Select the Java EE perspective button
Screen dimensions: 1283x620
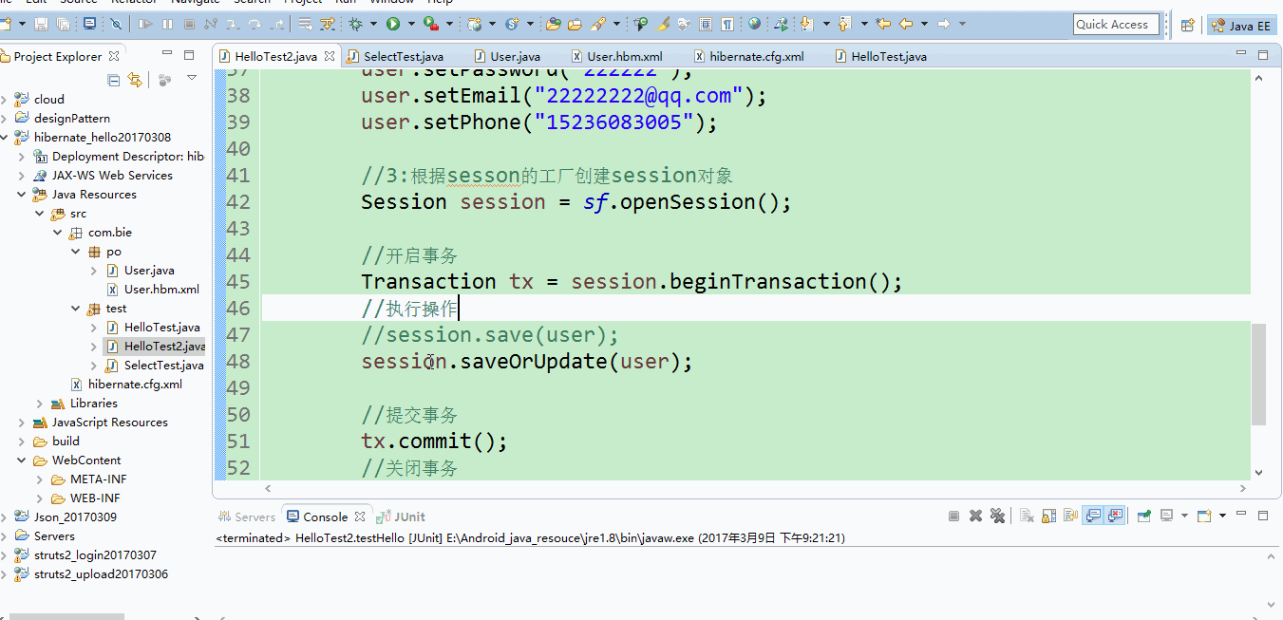(1242, 26)
